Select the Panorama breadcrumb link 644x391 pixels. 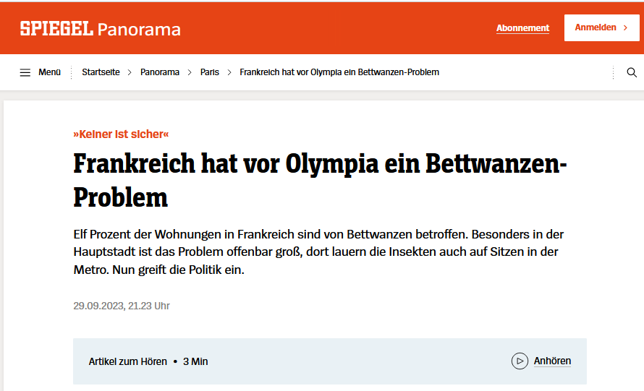(x=159, y=72)
